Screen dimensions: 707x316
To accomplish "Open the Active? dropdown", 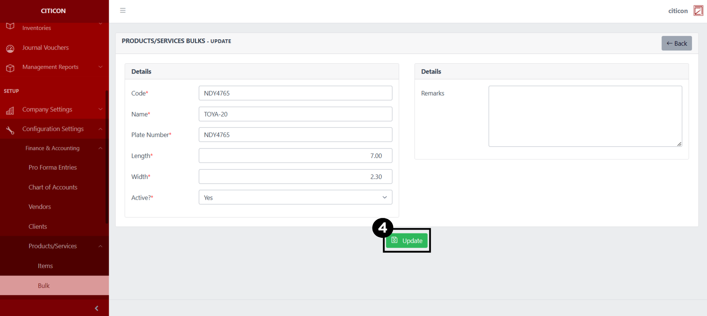I will [295, 197].
